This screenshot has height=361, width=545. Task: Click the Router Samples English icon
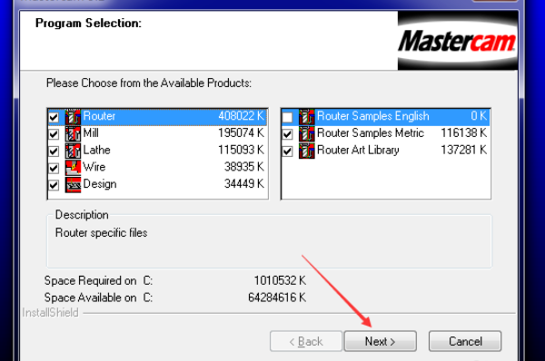307,117
